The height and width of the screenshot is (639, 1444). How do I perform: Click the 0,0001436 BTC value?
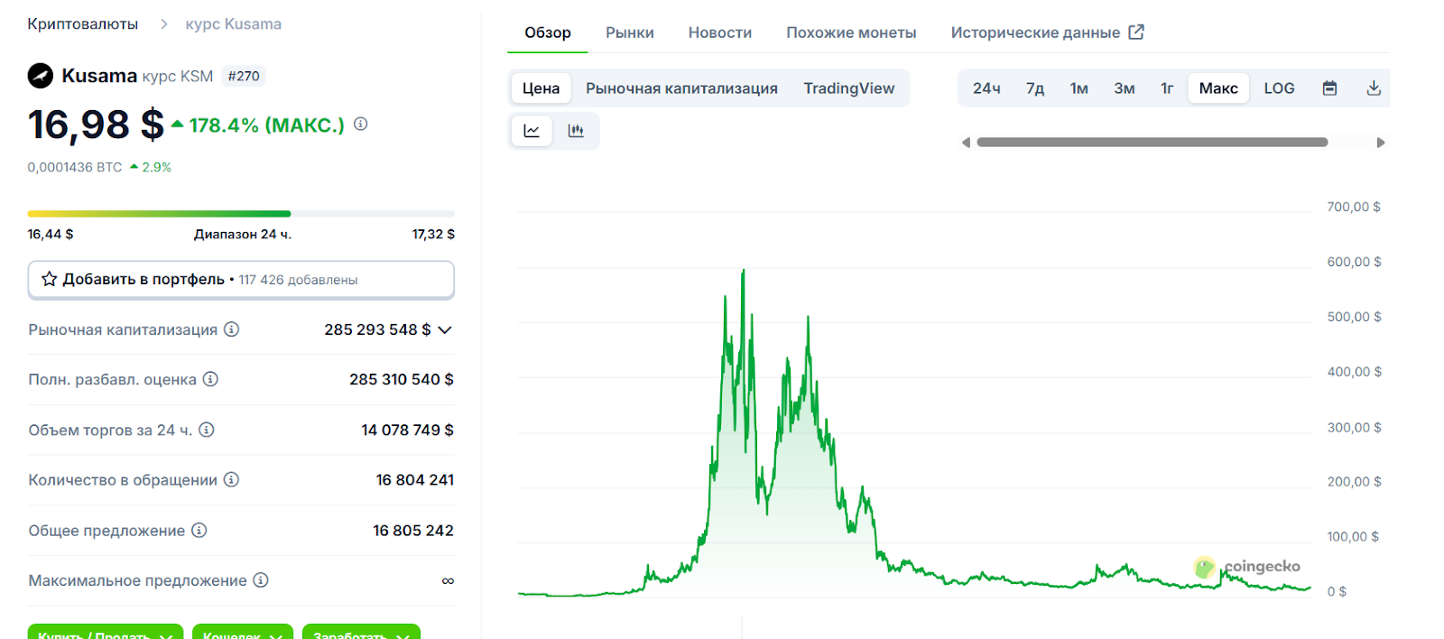[x=75, y=167]
